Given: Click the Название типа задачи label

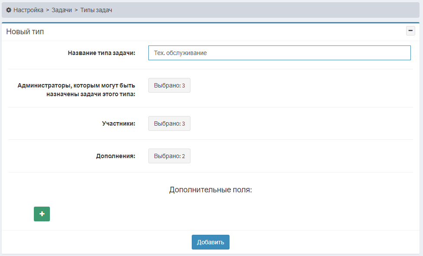Looking at the screenshot, I should pos(102,53).
